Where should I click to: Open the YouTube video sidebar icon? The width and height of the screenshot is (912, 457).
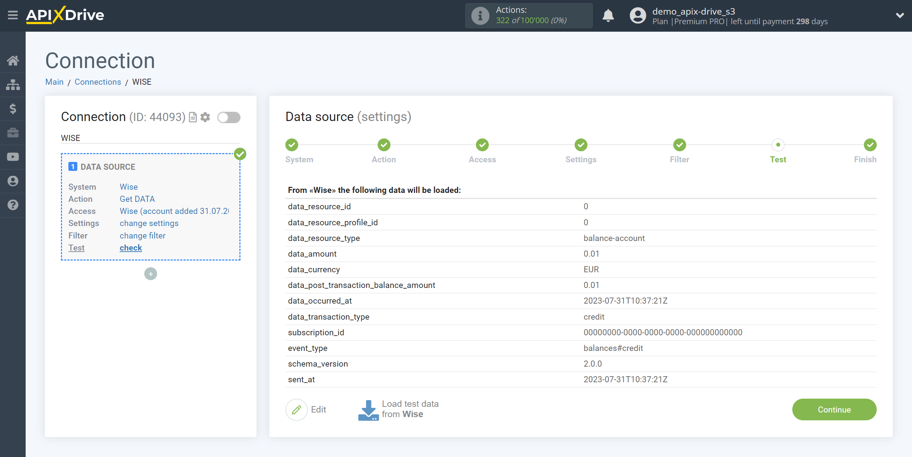point(13,157)
